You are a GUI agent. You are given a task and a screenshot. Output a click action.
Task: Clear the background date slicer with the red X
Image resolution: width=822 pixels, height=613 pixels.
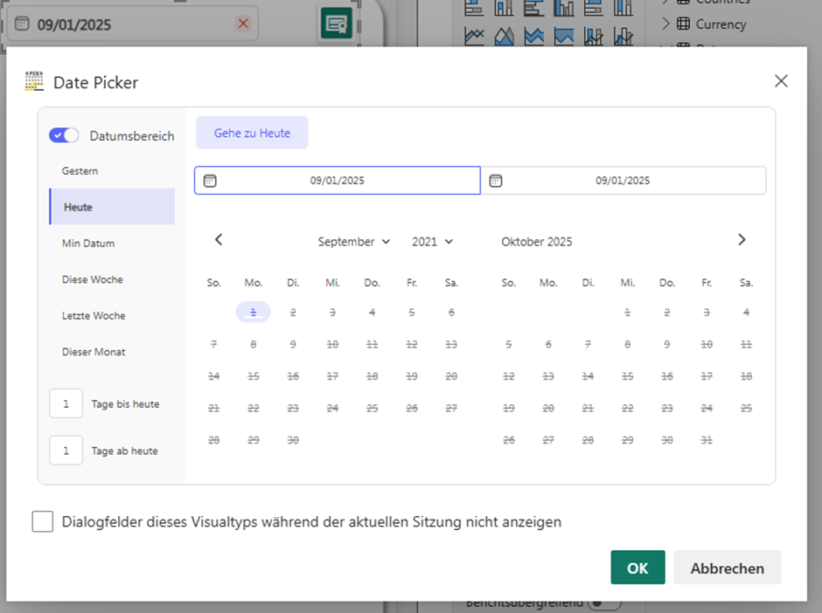(243, 24)
